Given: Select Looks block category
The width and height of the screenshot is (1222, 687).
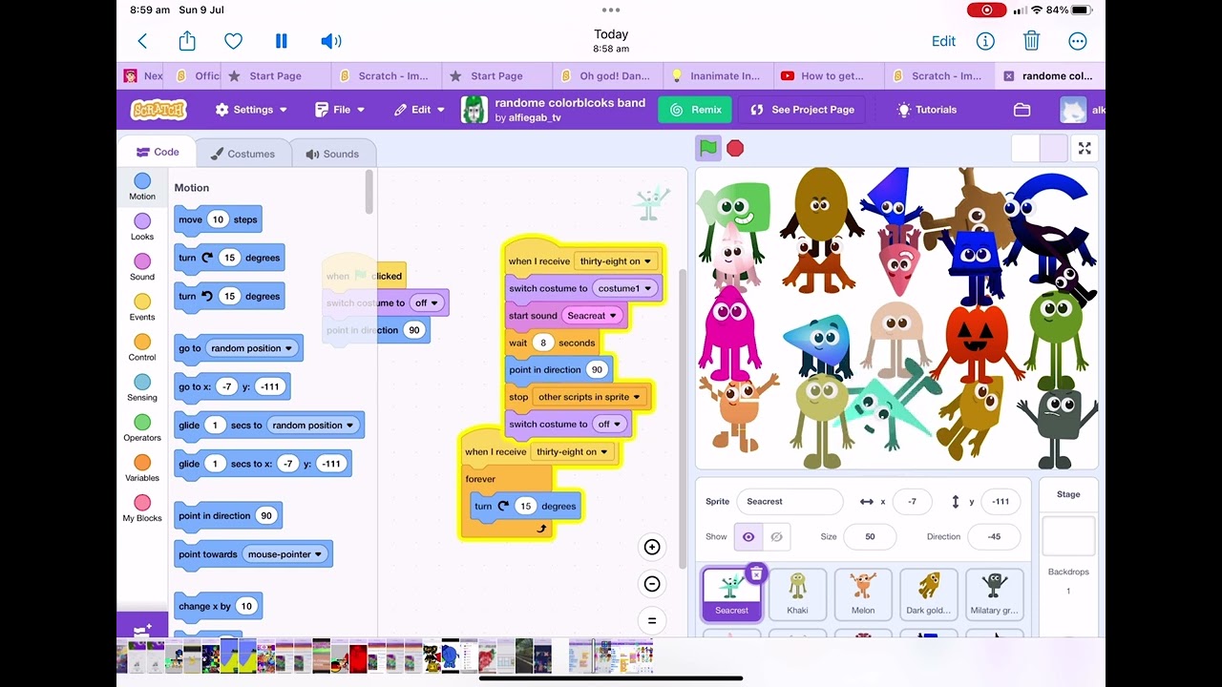Looking at the screenshot, I should (142, 227).
